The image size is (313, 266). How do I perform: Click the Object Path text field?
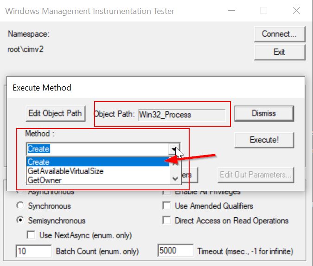(x=182, y=115)
